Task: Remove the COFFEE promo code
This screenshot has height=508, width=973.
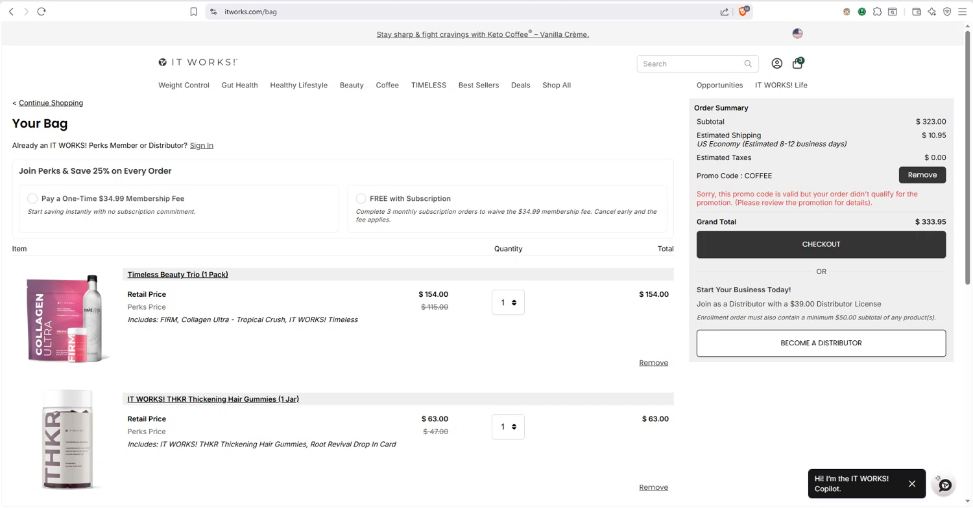Action: click(922, 175)
